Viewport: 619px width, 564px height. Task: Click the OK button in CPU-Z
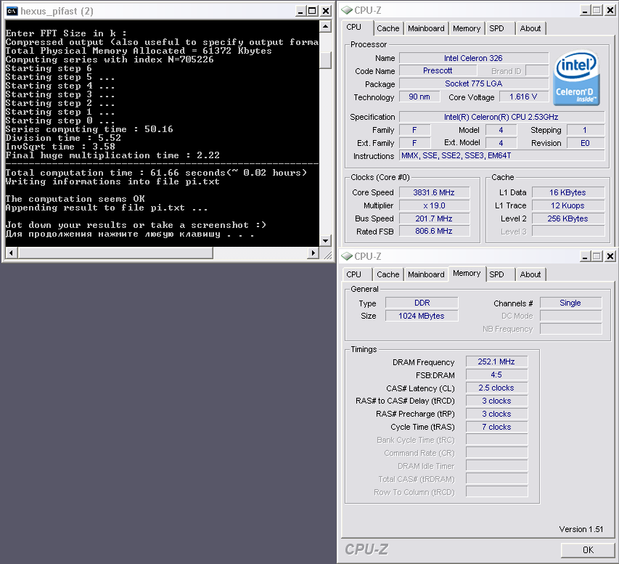pyautogui.click(x=588, y=549)
